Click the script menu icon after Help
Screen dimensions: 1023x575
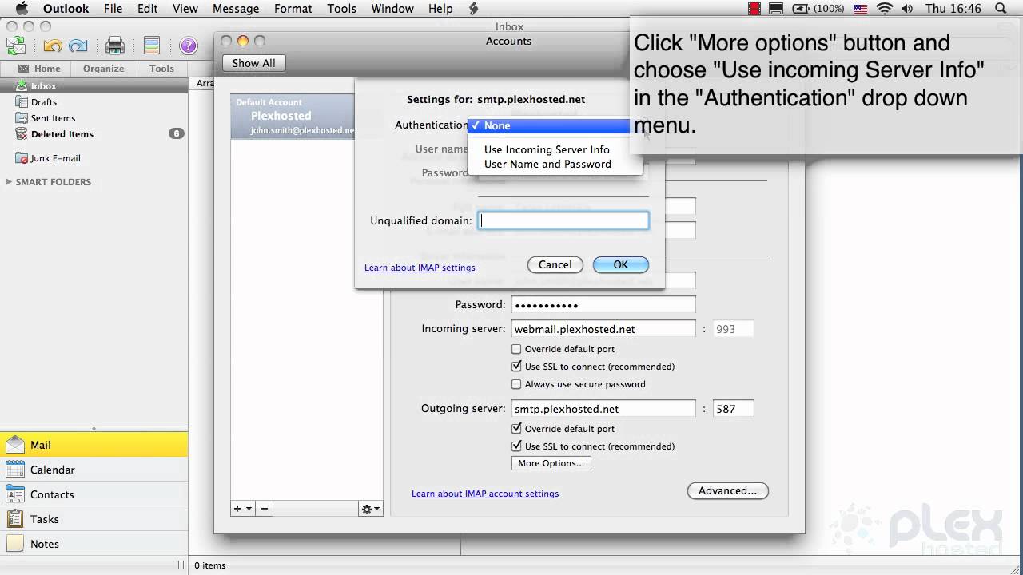pyautogui.click(x=474, y=9)
